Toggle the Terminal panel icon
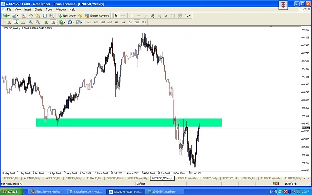Screen dimensions: 312x195 point(45,16)
